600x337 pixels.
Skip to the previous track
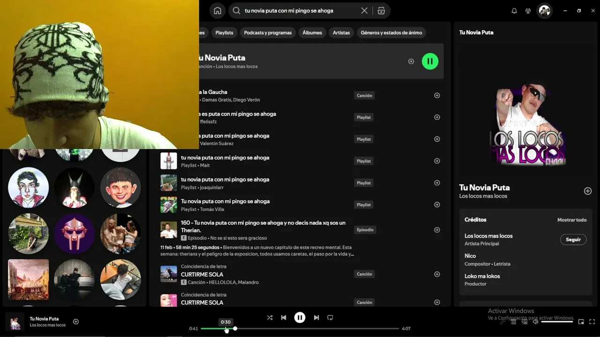click(x=284, y=317)
